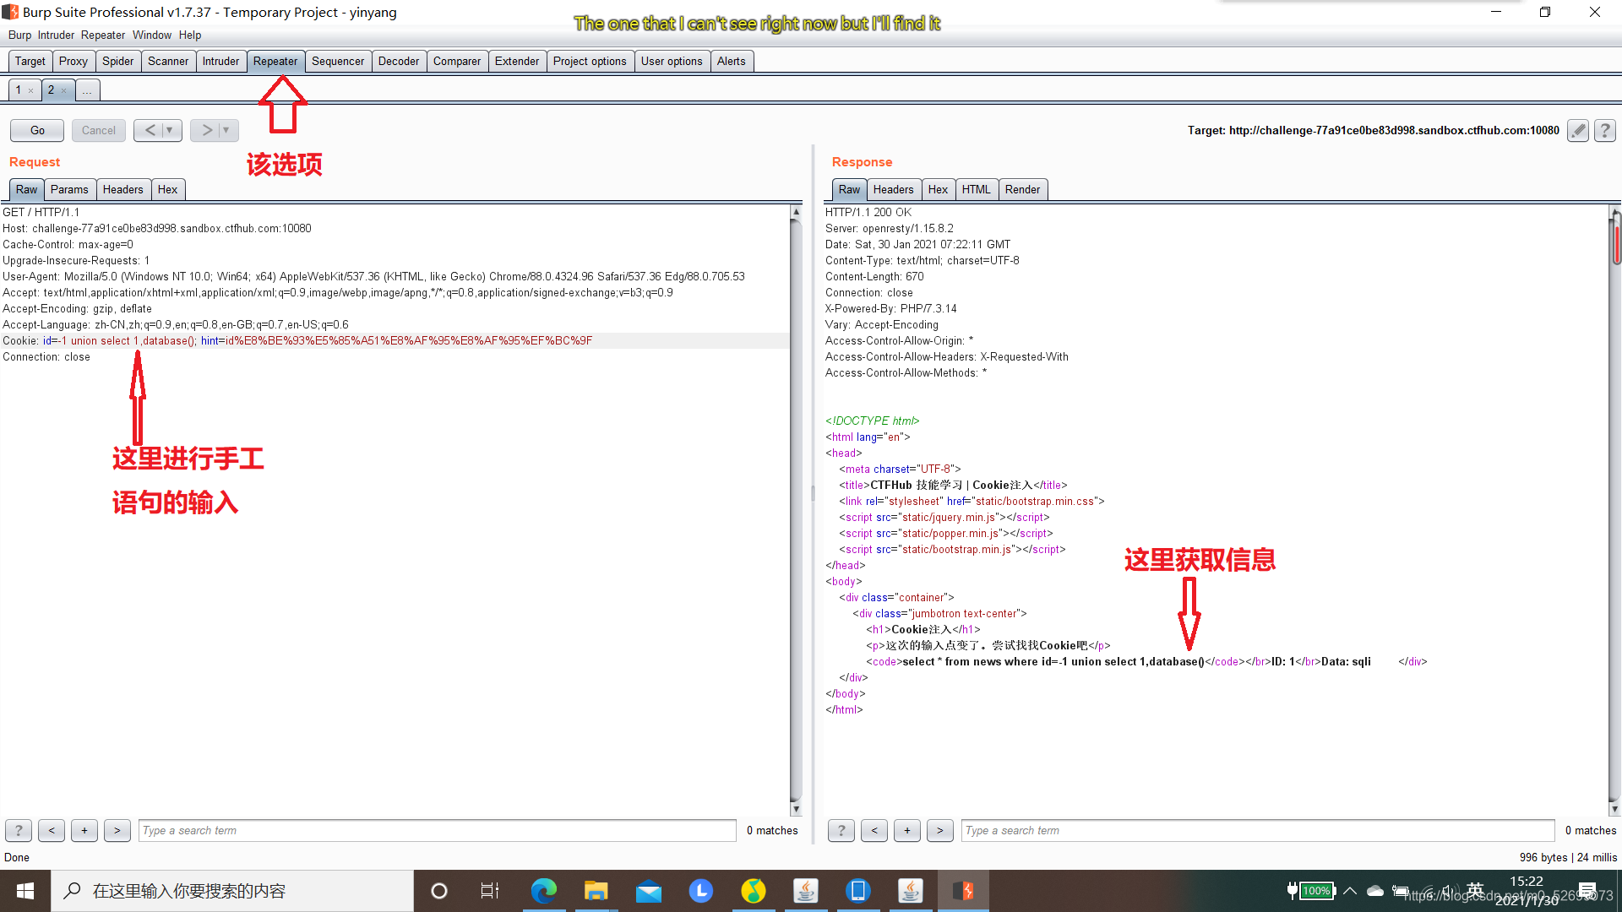Switch request view to Hex

tap(167, 190)
